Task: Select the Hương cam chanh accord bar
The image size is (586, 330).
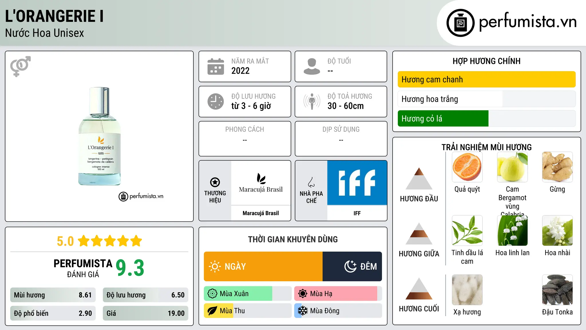Action: pos(486,79)
